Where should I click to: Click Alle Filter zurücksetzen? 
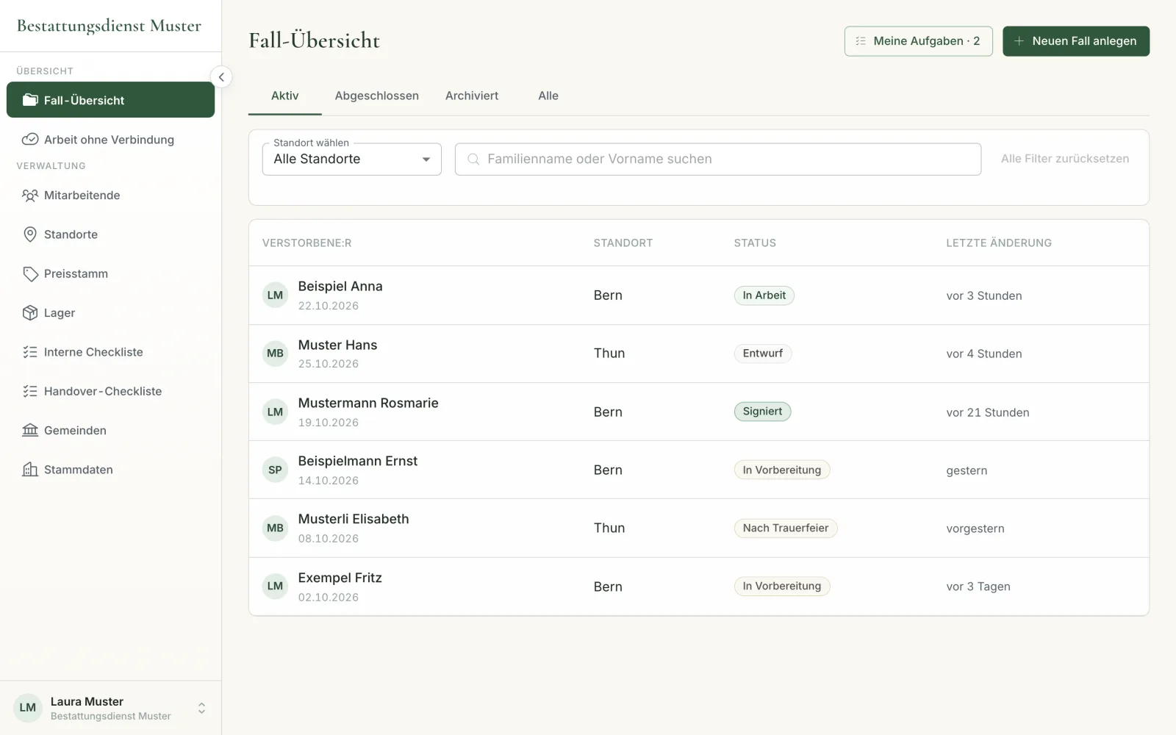coord(1065,159)
